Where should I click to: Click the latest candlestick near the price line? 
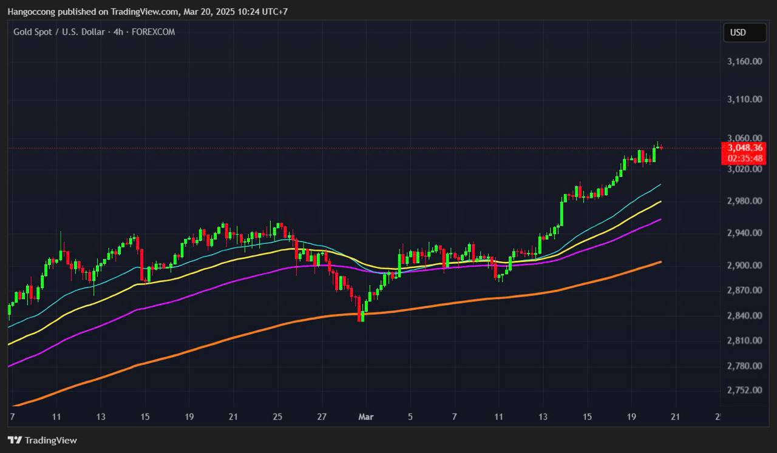(x=660, y=147)
